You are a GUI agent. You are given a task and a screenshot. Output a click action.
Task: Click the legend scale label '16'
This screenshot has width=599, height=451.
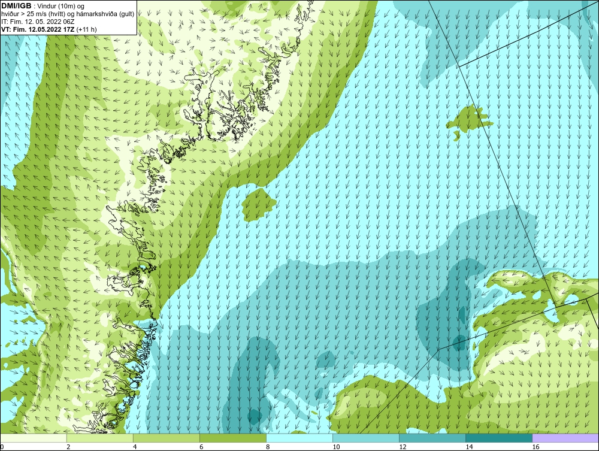click(535, 447)
